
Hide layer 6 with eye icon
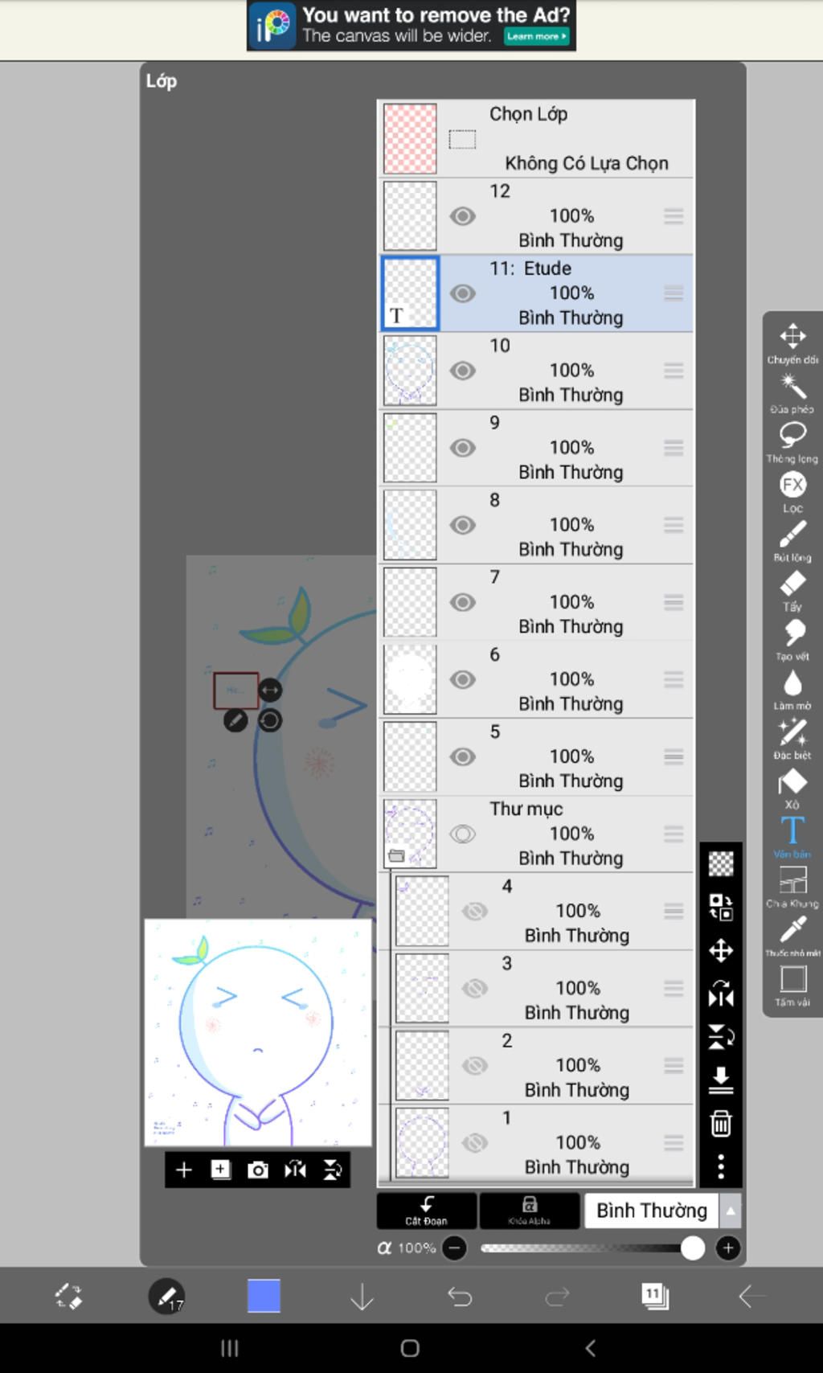click(x=462, y=679)
